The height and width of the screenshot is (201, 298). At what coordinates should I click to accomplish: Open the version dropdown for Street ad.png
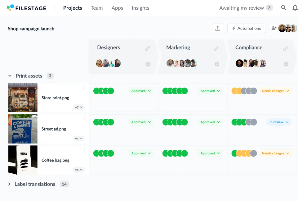tap(79, 139)
